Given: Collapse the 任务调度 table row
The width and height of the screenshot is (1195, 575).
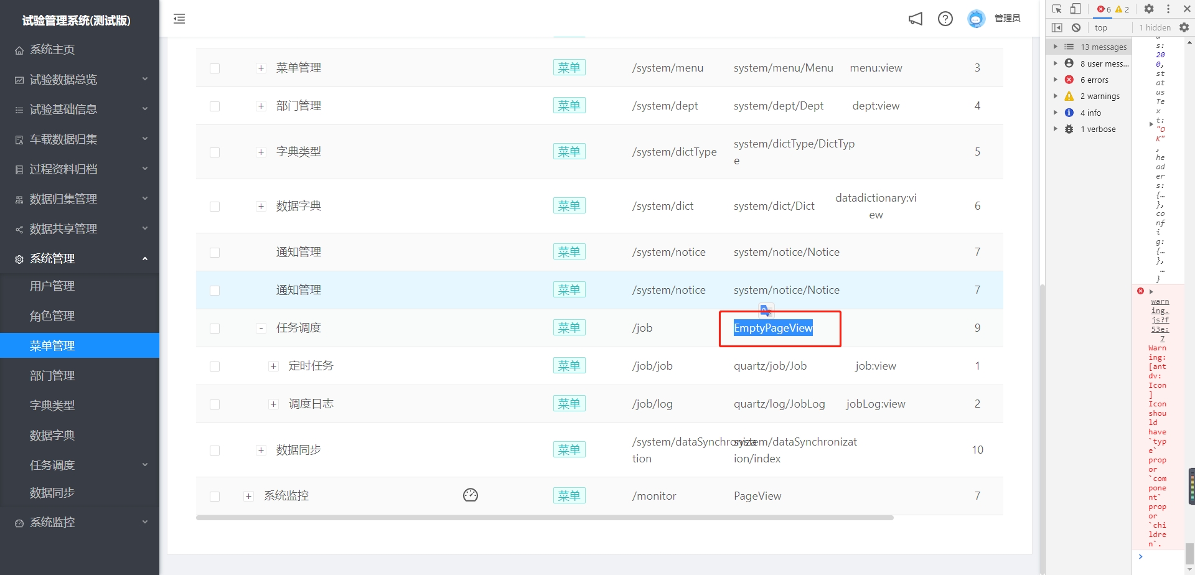Looking at the screenshot, I should [261, 329].
